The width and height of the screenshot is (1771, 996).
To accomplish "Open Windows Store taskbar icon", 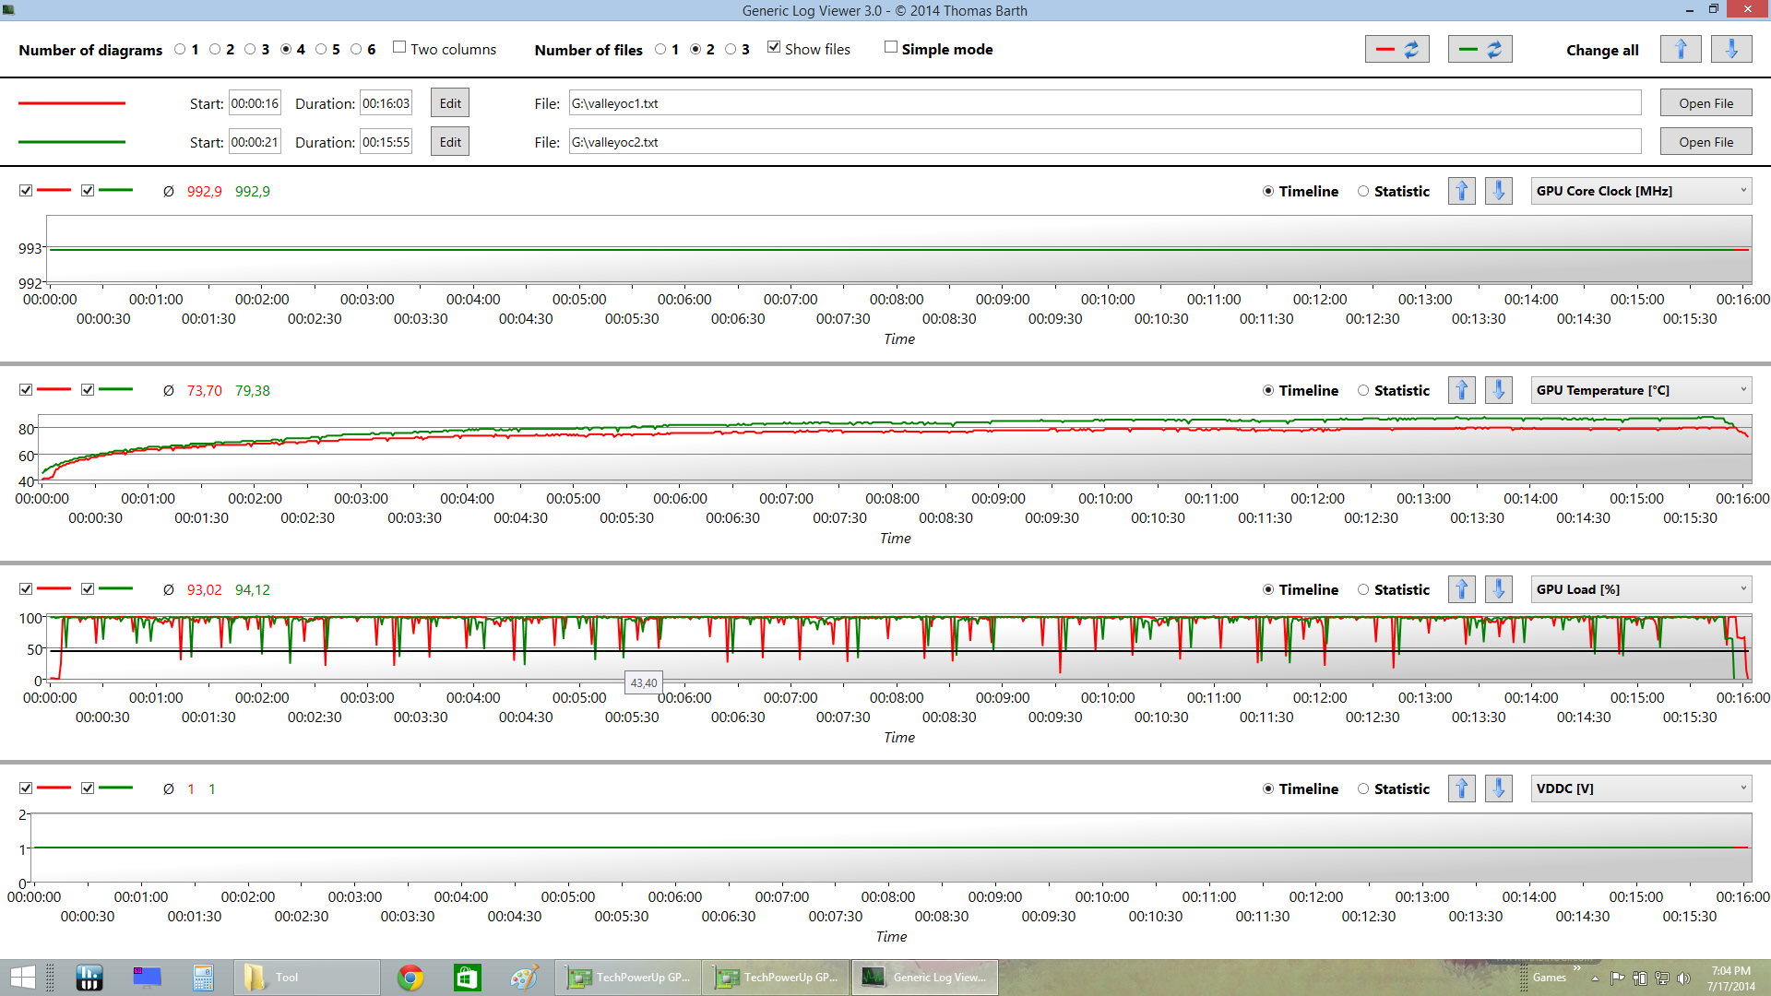I will [x=467, y=978].
